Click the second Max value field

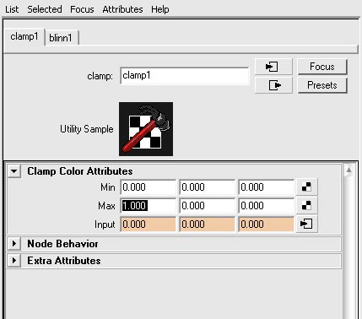coord(208,206)
